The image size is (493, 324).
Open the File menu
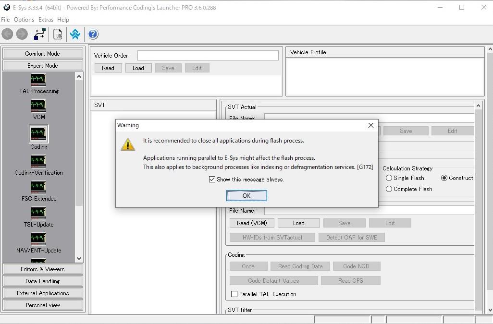pyautogui.click(x=5, y=20)
